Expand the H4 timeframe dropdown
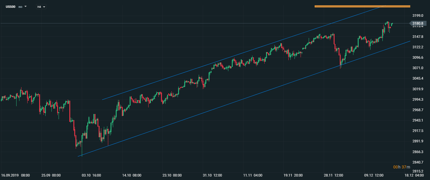This screenshot has height=180, width=430. (x=44, y=7)
